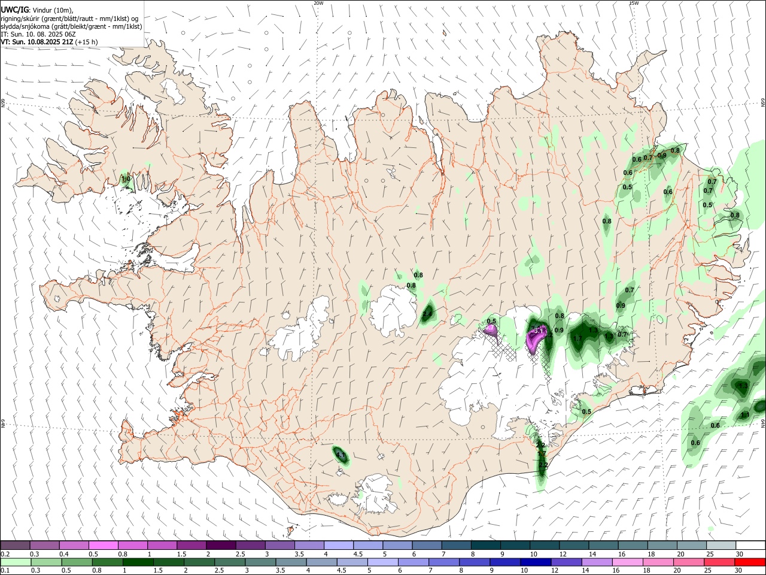Select the pink 16 swatch in lower legend
This screenshot has height=575, width=766.
click(x=627, y=562)
